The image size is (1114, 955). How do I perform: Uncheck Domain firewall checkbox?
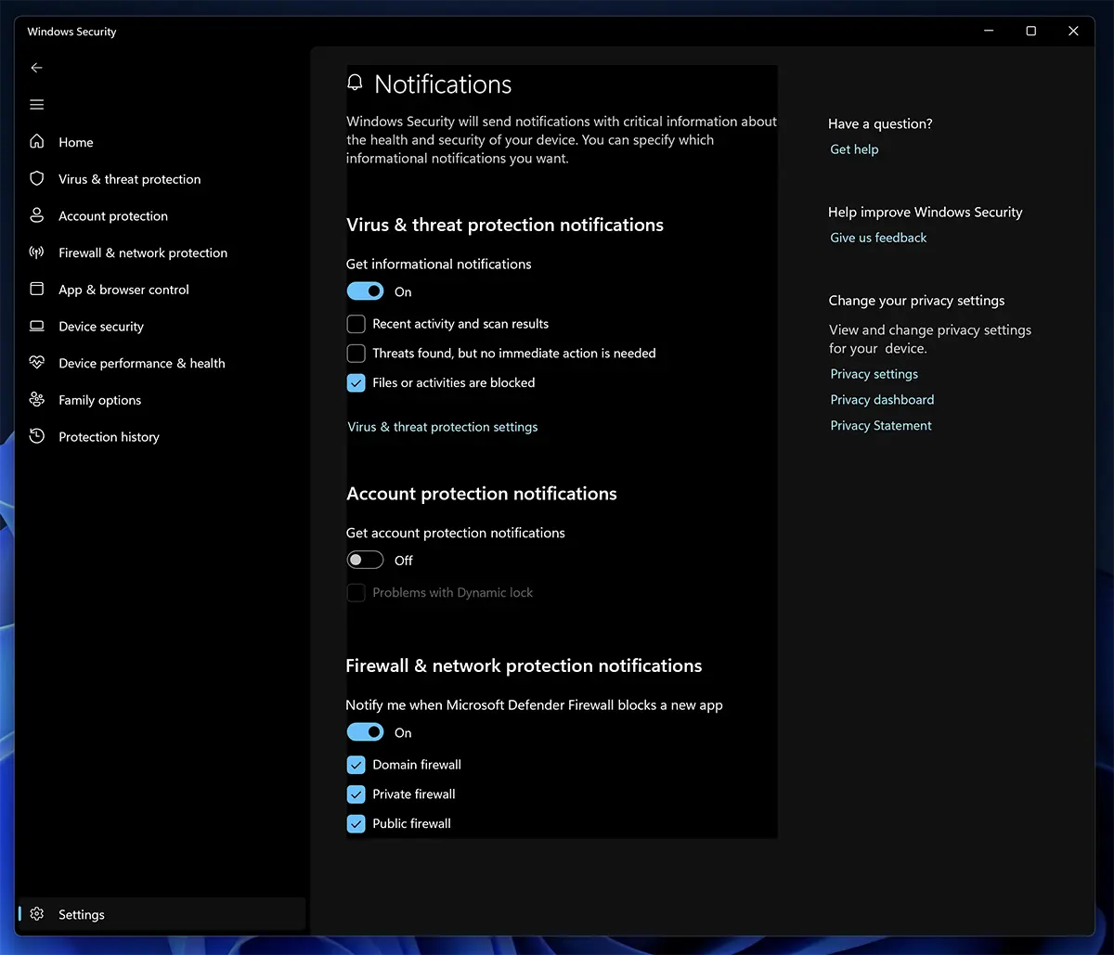pos(356,765)
